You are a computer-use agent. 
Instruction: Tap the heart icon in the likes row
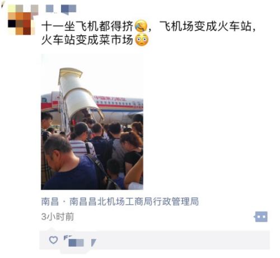(x=53, y=240)
